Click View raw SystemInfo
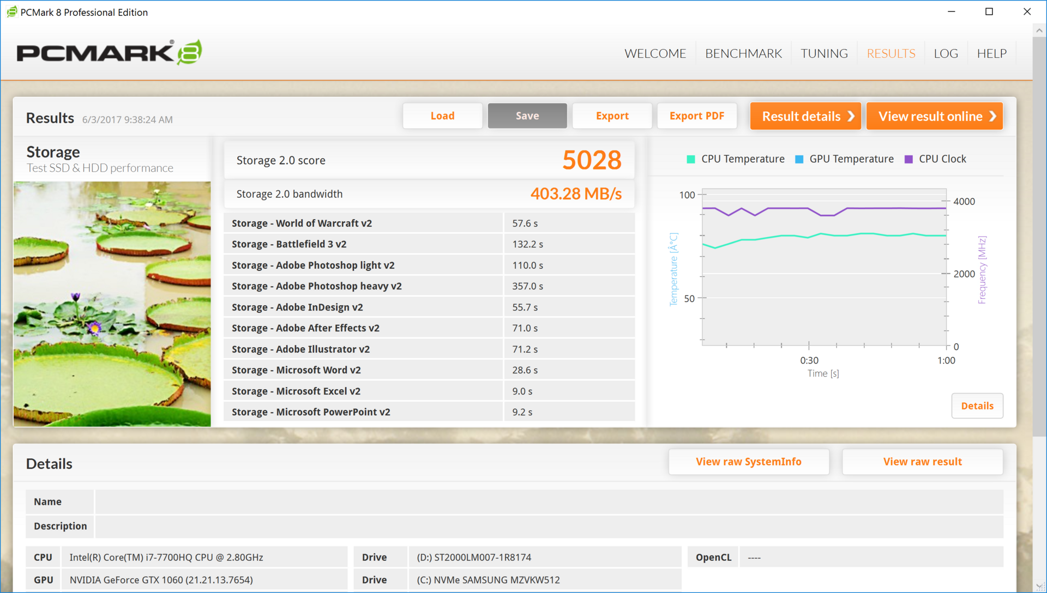The image size is (1047, 593). pyautogui.click(x=749, y=462)
